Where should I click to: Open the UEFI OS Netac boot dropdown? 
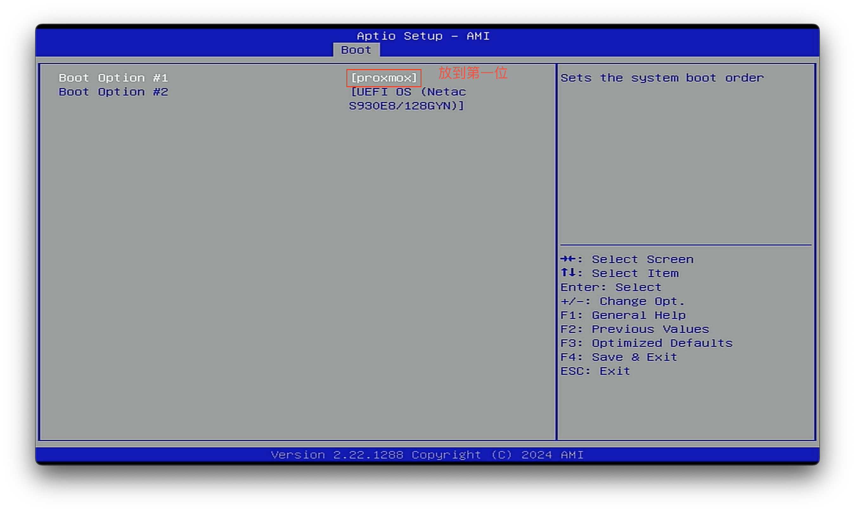(408, 92)
